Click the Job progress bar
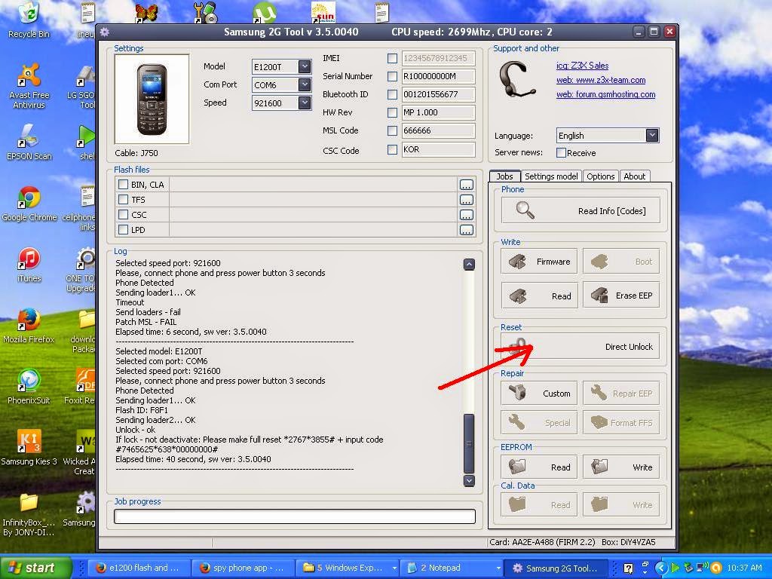 [x=295, y=516]
